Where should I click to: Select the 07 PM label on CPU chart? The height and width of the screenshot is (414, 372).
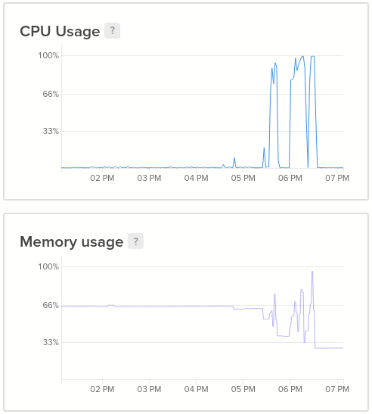tap(337, 178)
